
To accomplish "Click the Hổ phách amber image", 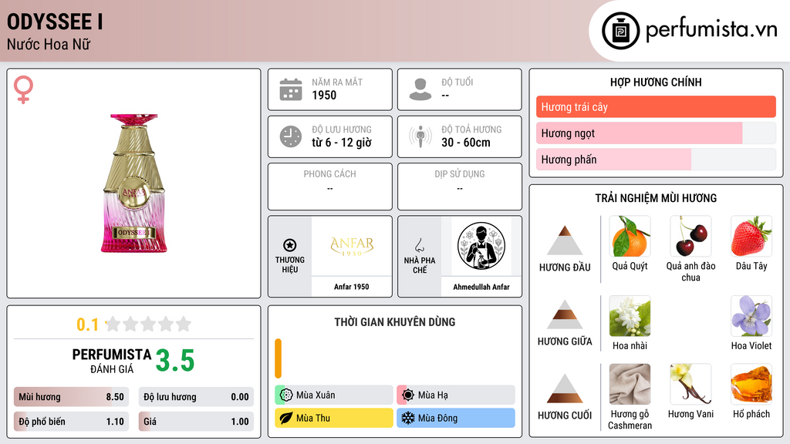I will click(x=751, y=385).
